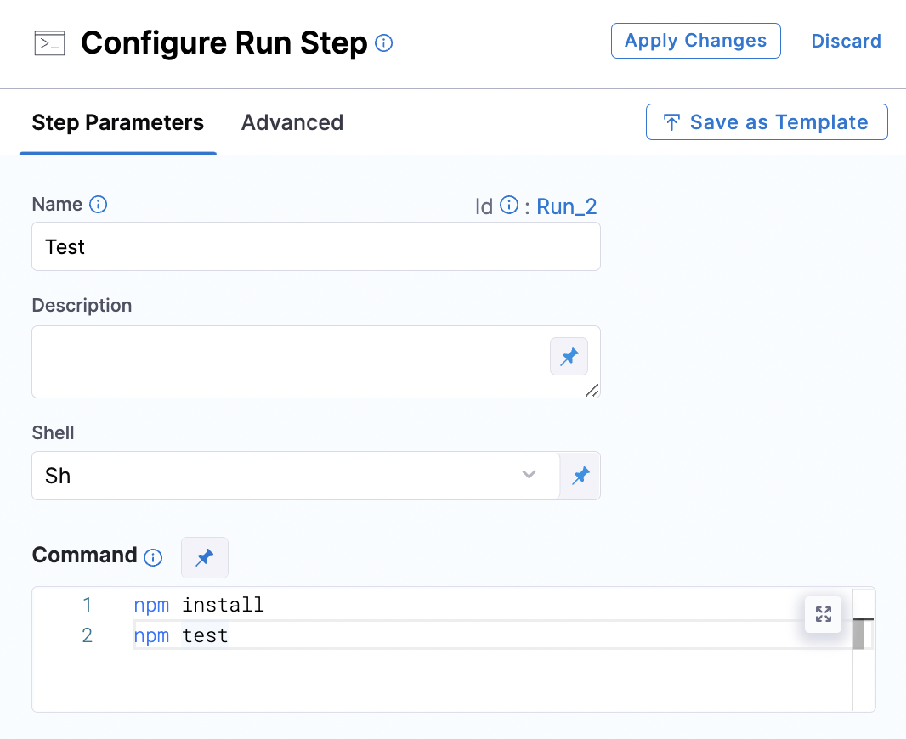Click the Discard link
Screen dimensions: 906x739
tap(846, 41)
